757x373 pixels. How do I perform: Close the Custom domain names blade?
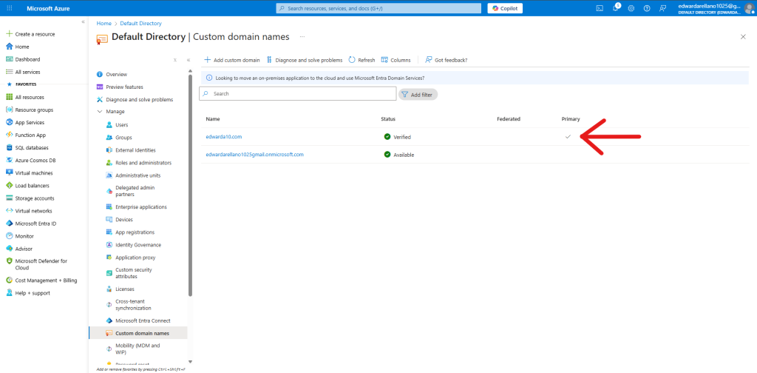click(743, 37)
